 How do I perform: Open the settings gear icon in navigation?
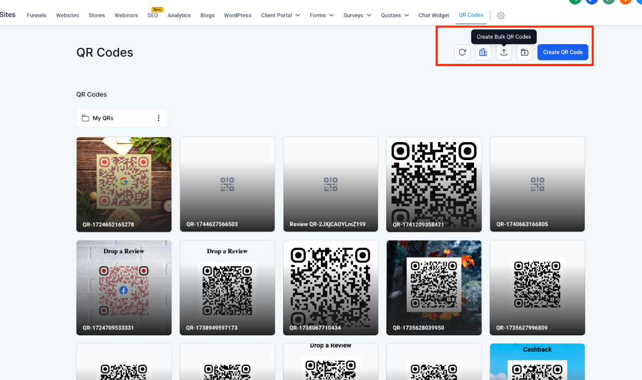[x=501, y=16]
